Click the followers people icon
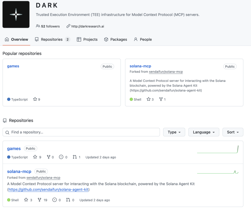Image resolution: width=251 pixels, height=209 pixels. tap(38, 26)
